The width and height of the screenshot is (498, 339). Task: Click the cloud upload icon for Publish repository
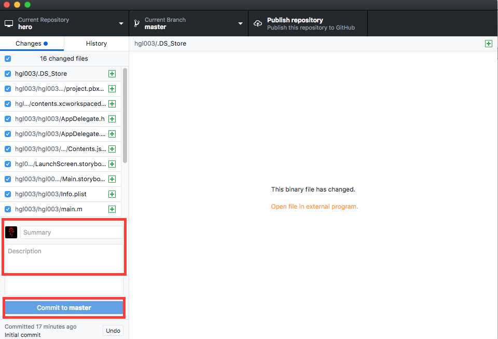[258, 23]
